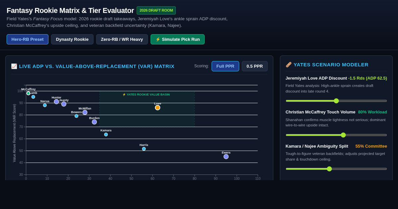Viewport: 398px width, 209px height.
Task: Select the orange Love data point
Action: click(158, 107)
